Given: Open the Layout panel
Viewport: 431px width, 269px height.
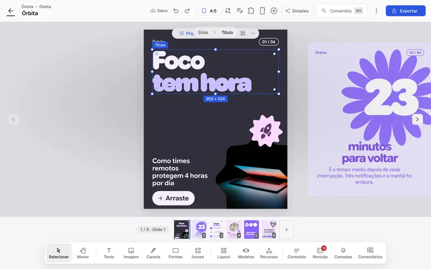Looking at the screenshot, I should pos(224,253).
